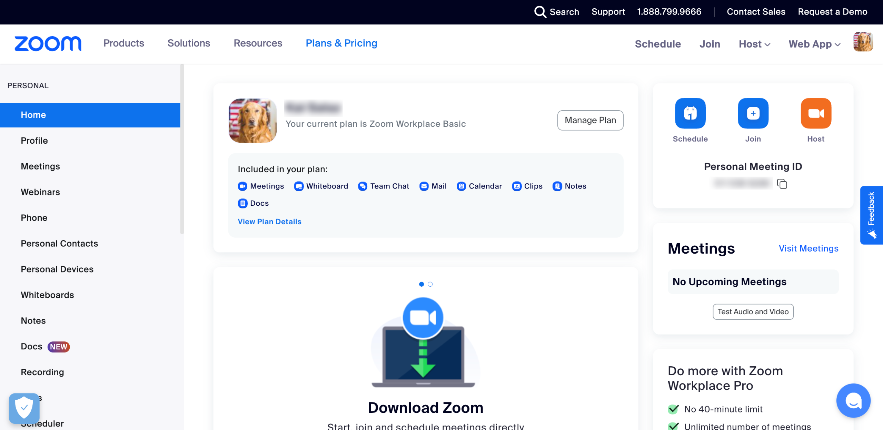
Task: Open the View Plan Details link
Action: coord(269,222)
